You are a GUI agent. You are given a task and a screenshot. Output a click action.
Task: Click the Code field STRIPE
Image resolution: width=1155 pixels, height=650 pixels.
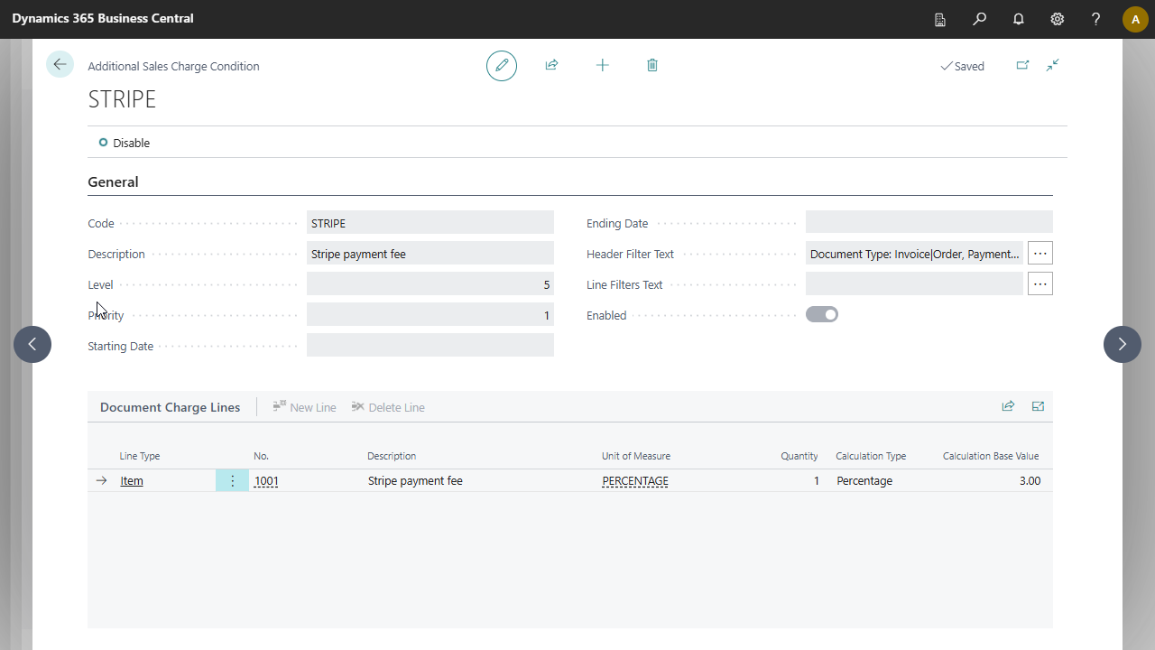(x=430, y=223)
